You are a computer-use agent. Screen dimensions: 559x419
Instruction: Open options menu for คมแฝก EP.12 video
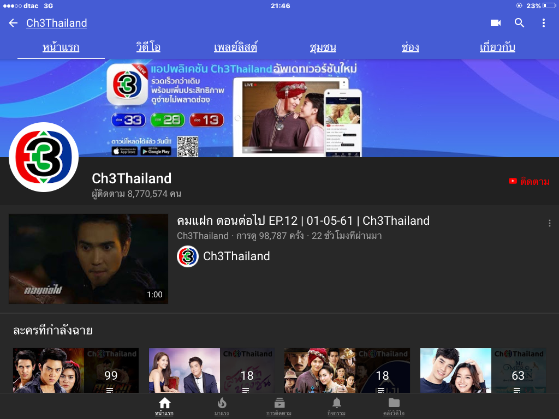(x=549, y=223)
